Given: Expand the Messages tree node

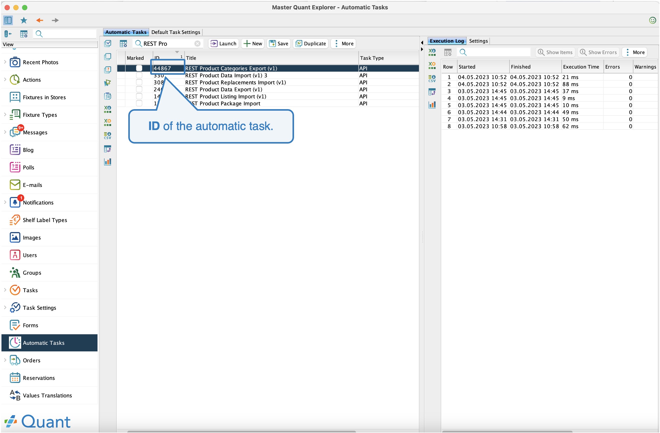Looking at the screenshot, I should 5,132.
